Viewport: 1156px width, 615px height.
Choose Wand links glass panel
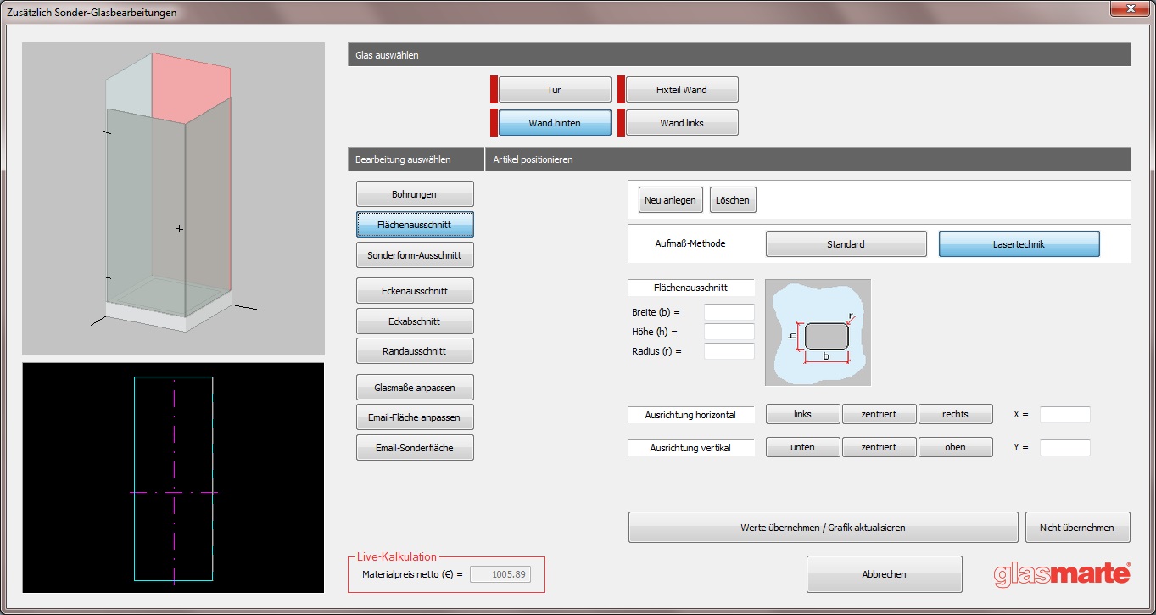point(682,123)
